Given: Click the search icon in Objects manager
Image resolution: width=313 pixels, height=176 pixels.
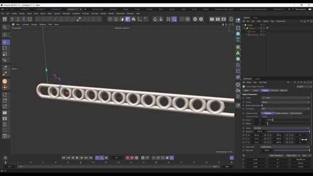Looking at the screenshot, I should coord(301,21).
